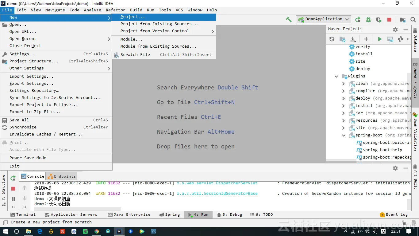
Task: Expand the compiler plugin node
Action: point(344,91)
